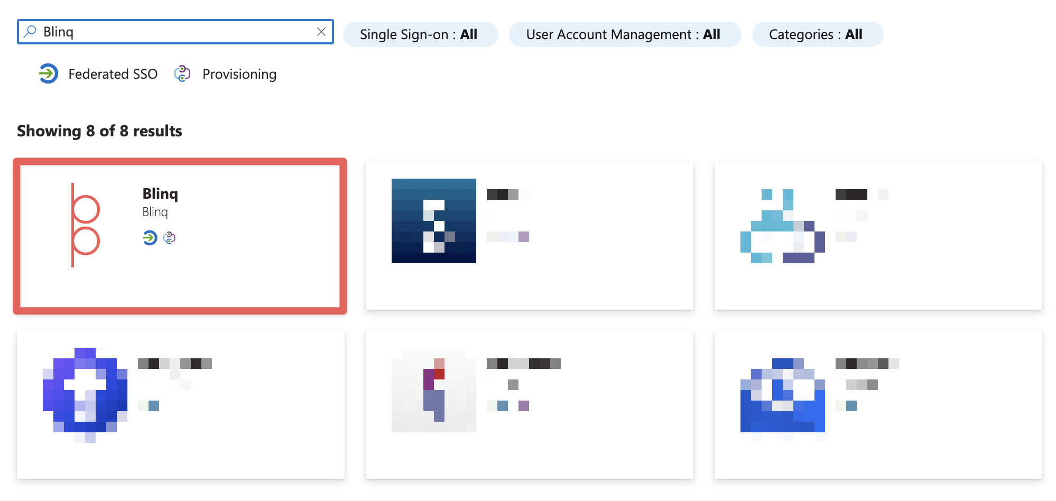Click the Federated SSO legend icon

pos(48,73)
